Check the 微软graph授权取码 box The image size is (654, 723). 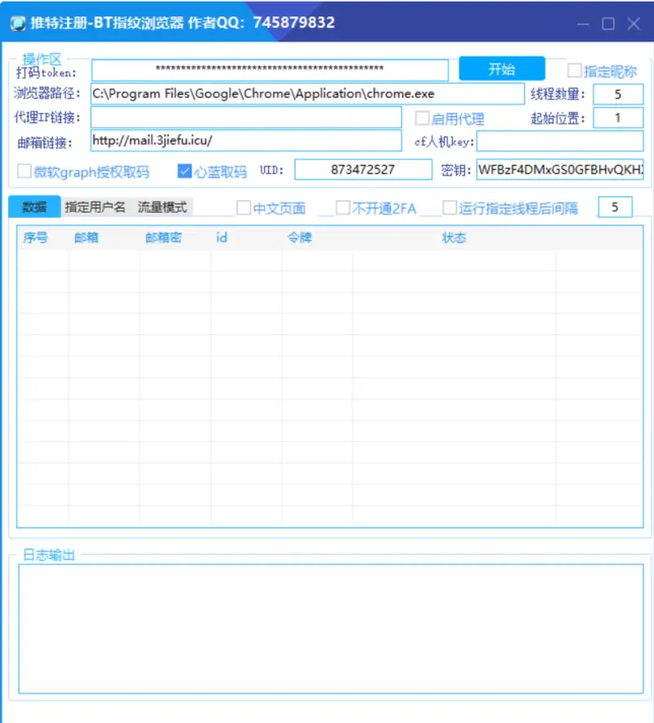25,171
